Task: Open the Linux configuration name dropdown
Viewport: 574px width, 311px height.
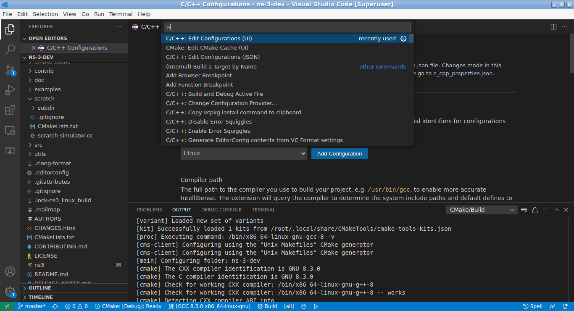Action: (x=244, y=153)
